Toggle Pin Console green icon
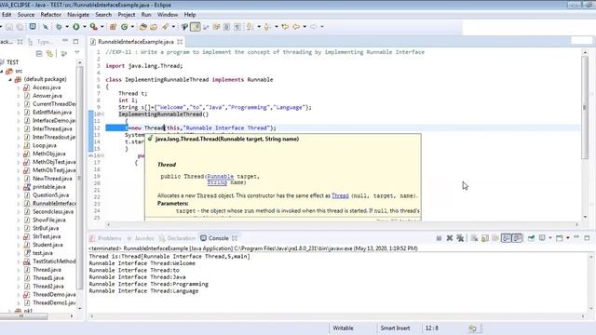This screenshot has width=596, height=335. pyautogui.click(x=531, y=238)
